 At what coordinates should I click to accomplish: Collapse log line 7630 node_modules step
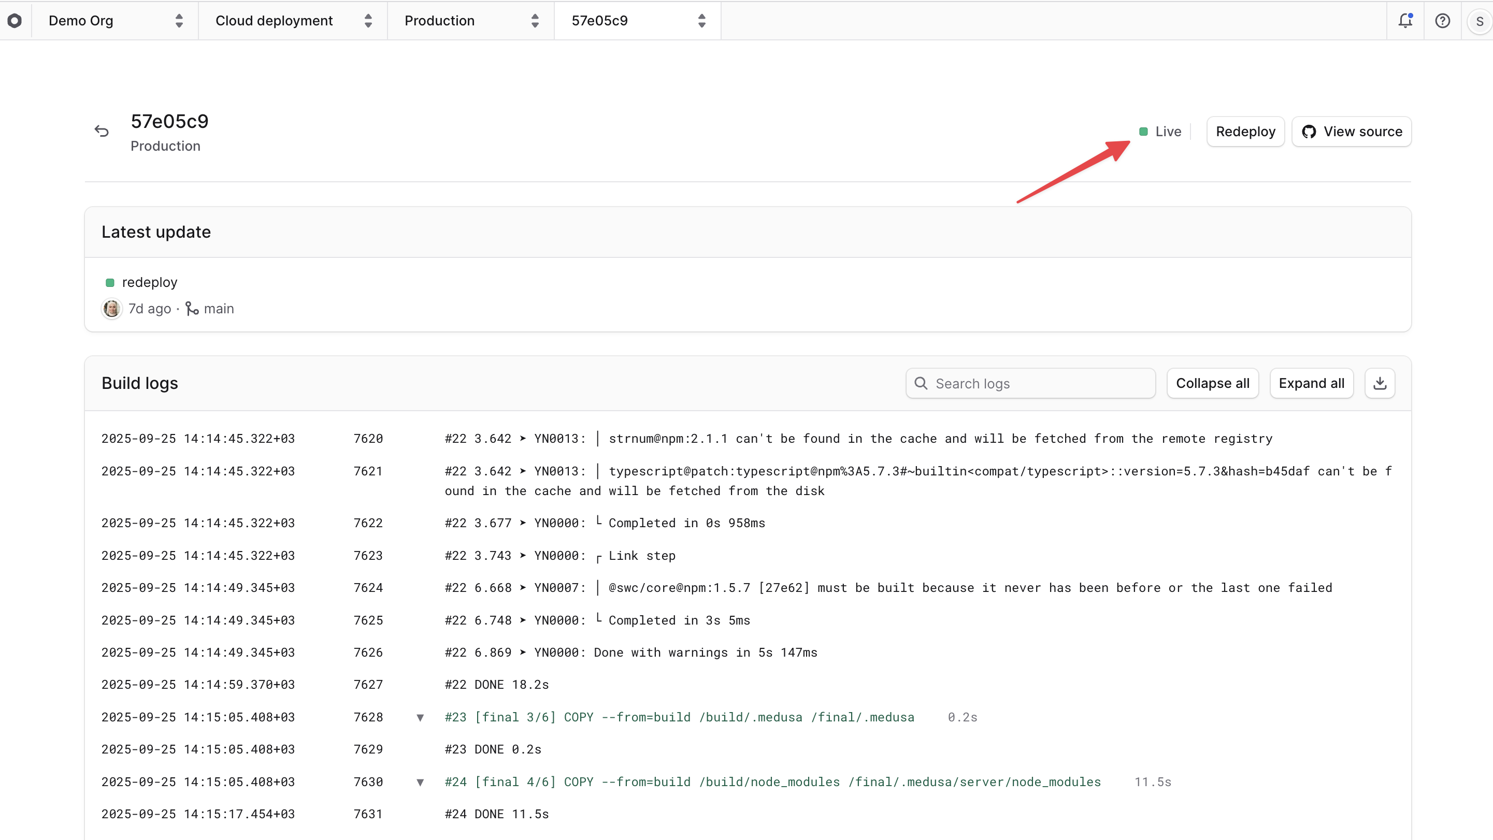[x=420, y=782]
